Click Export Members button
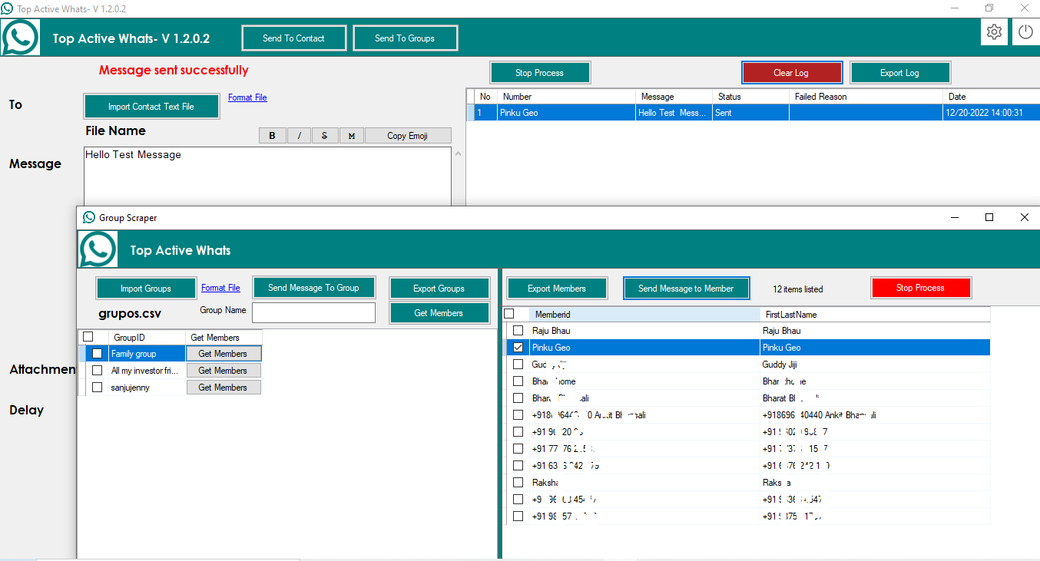 [557, 289]
